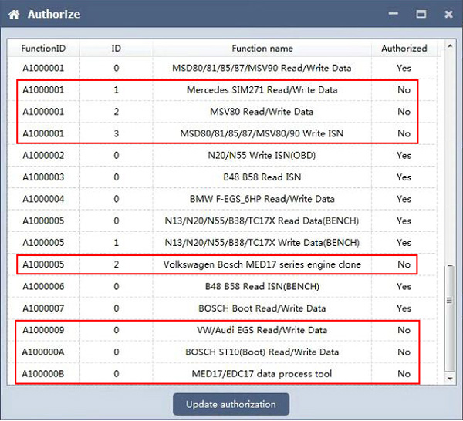Maximize the Authorize window
This screenshot has height=421, width=463.
point(421,14)
